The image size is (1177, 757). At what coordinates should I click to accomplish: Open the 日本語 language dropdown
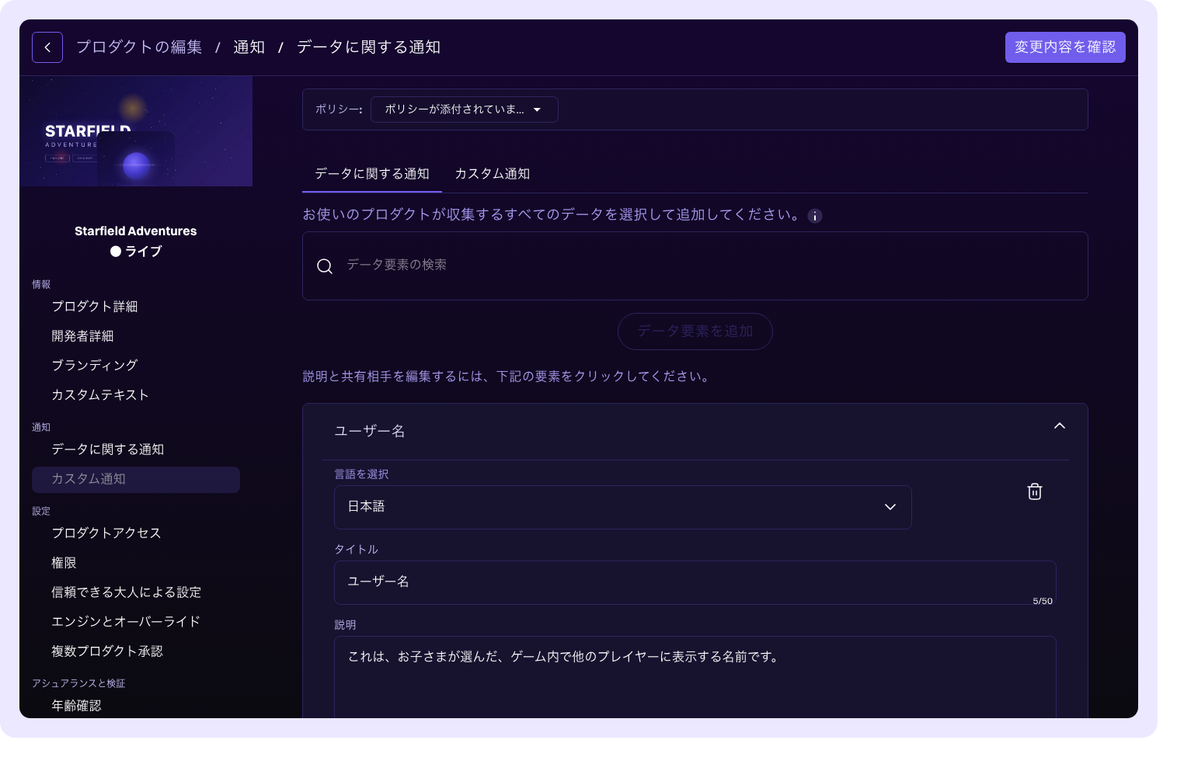622,507
